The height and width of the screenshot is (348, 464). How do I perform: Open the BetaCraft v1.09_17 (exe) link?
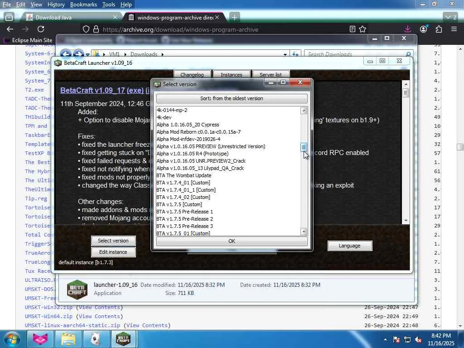[x=102, y=90]
